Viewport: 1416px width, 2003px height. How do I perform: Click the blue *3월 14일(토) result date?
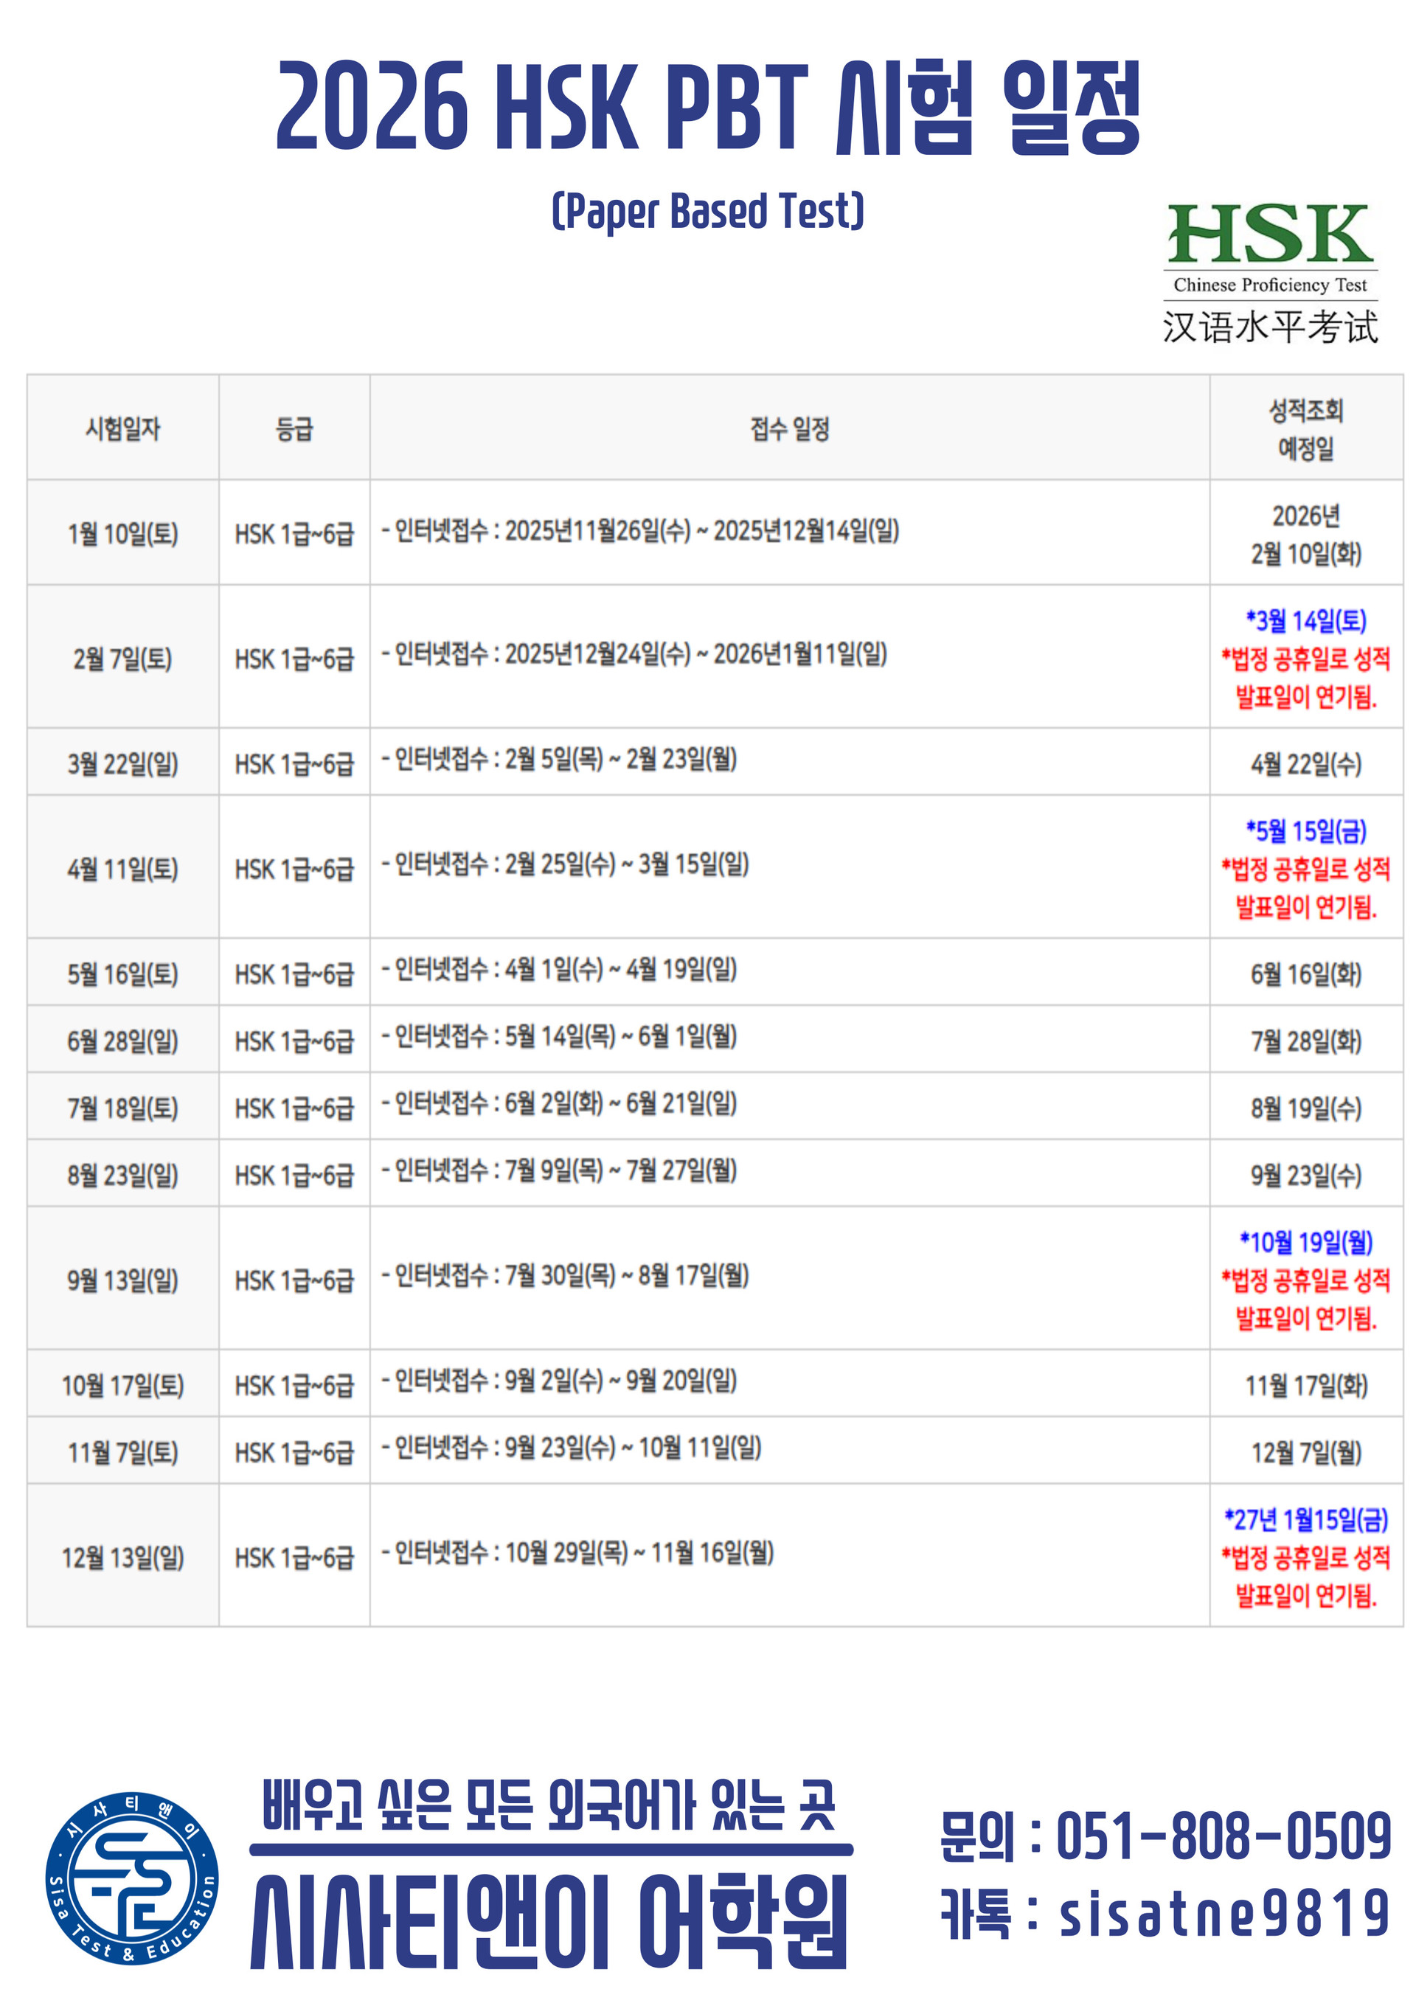tap(1305, 620)
